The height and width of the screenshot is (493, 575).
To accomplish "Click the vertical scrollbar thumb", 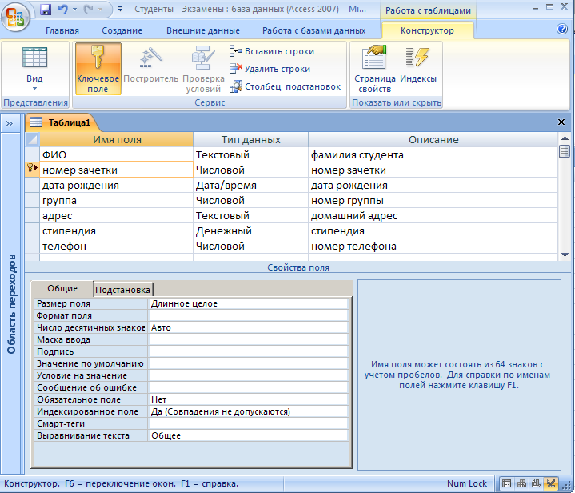I will 565,151.
